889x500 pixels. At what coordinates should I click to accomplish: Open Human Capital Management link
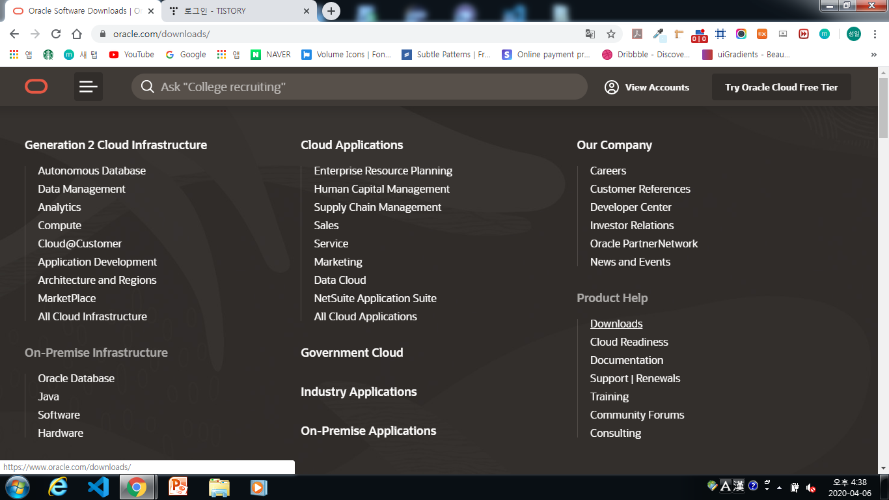pos(382,189)
